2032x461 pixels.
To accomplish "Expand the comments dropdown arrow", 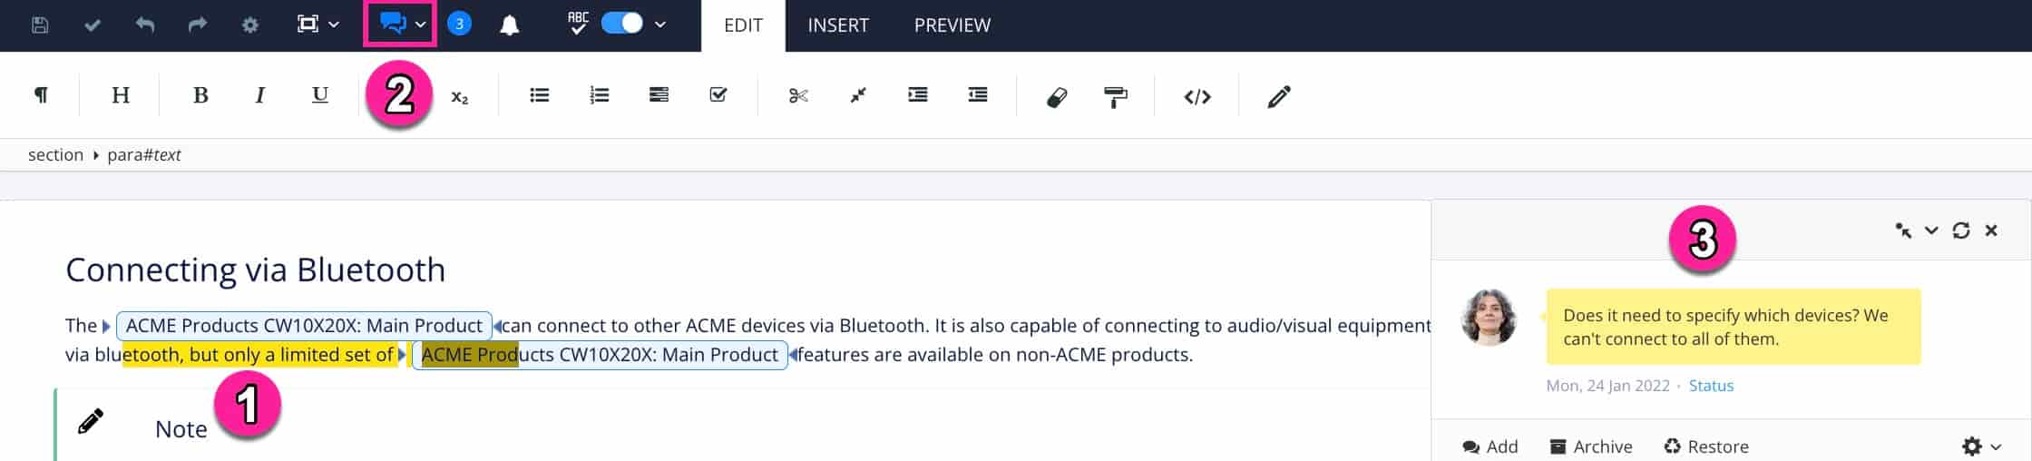I will tap(421, 25).
